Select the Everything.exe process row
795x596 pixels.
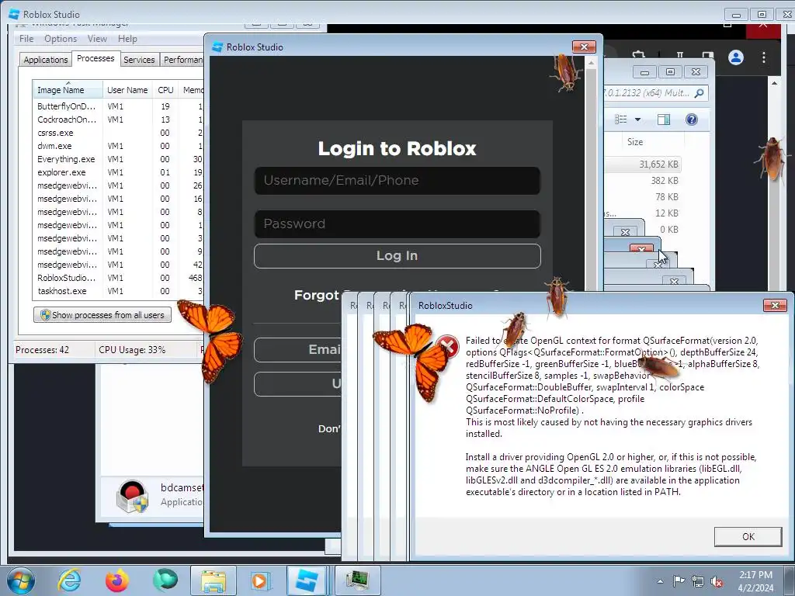(118, 159)
